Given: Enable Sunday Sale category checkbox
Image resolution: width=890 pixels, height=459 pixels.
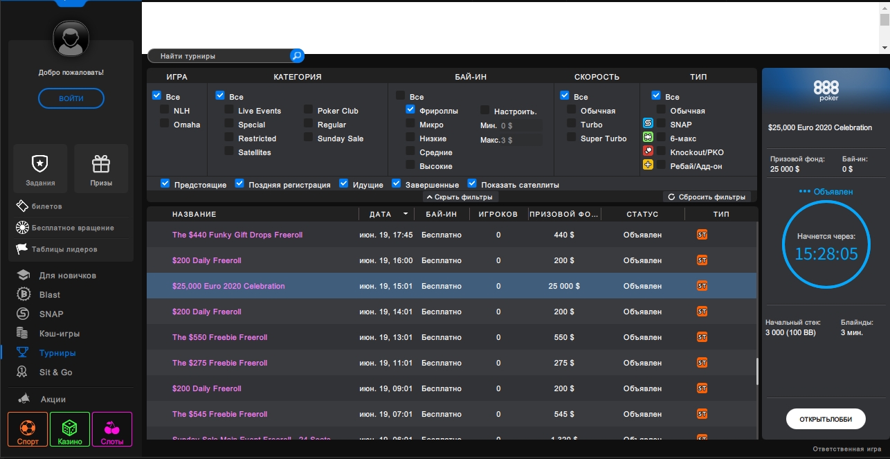Looking at the screenshot, I should (x=308, y=138).
